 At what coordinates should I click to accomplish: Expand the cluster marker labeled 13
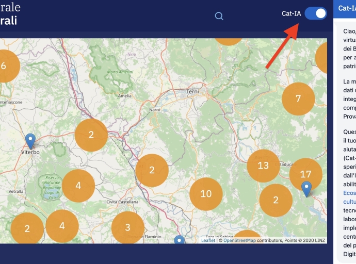click(263, 166)
